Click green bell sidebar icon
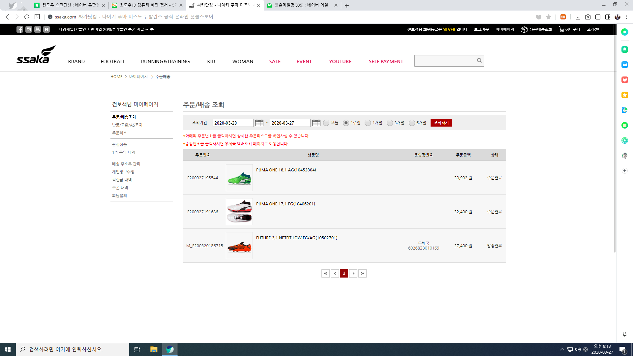633x356 pixels. (x=625, y=49)
